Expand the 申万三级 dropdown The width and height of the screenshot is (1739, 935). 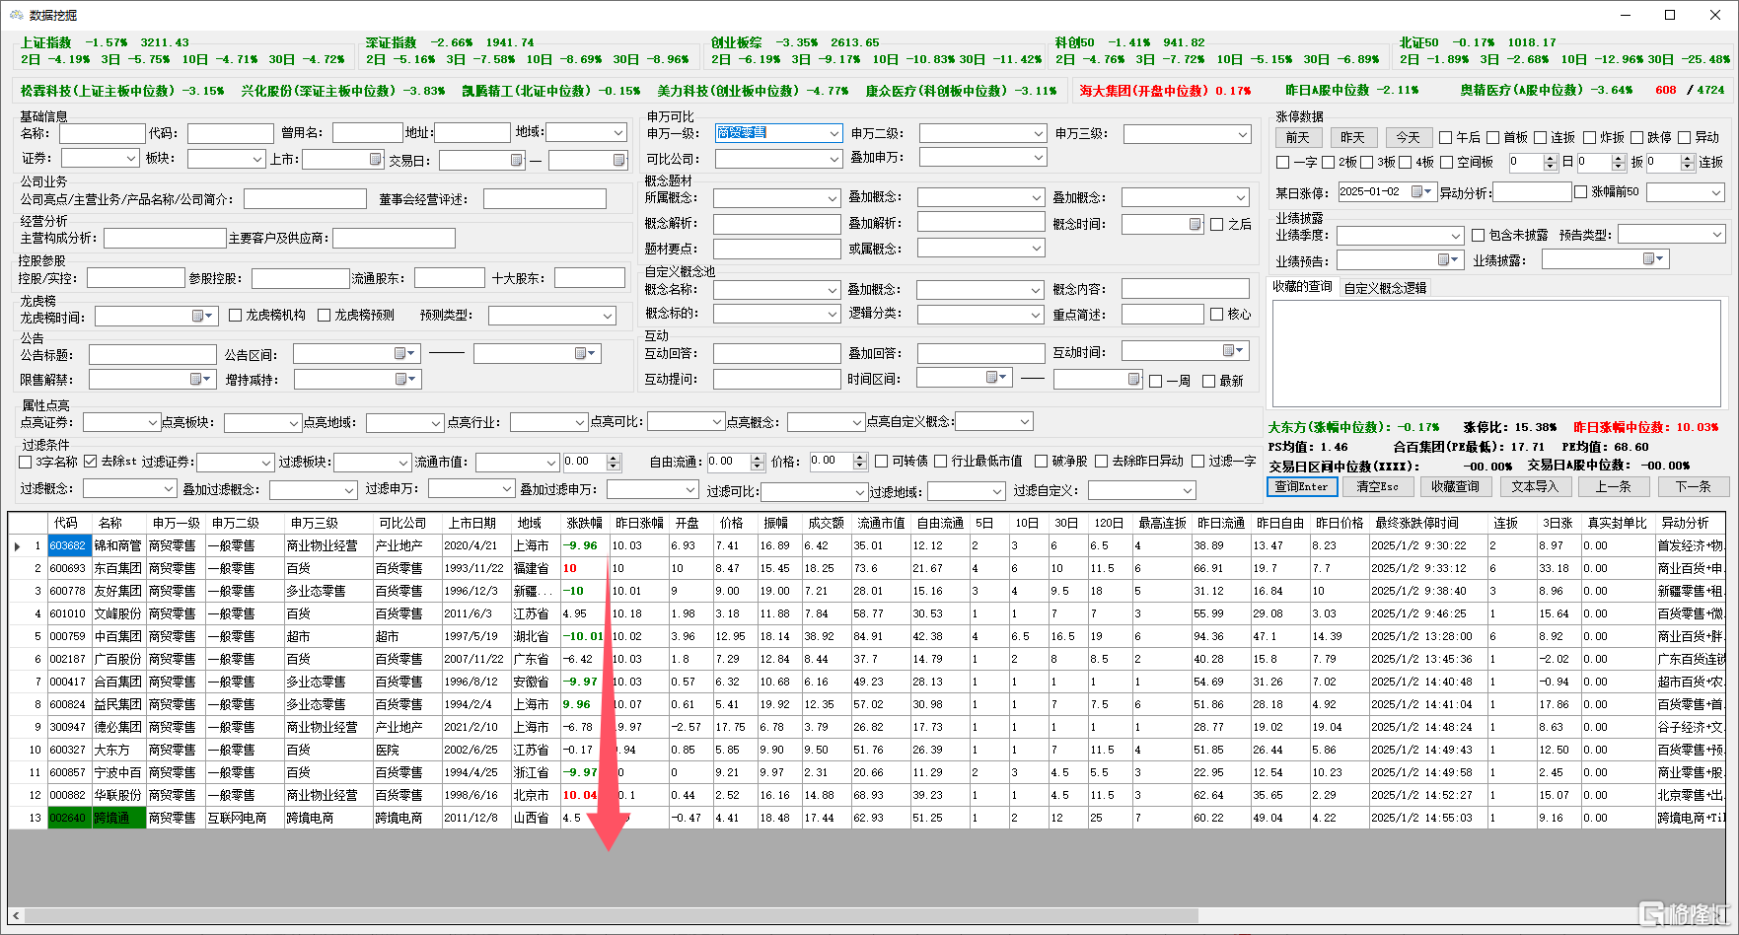coord(1243,134)
